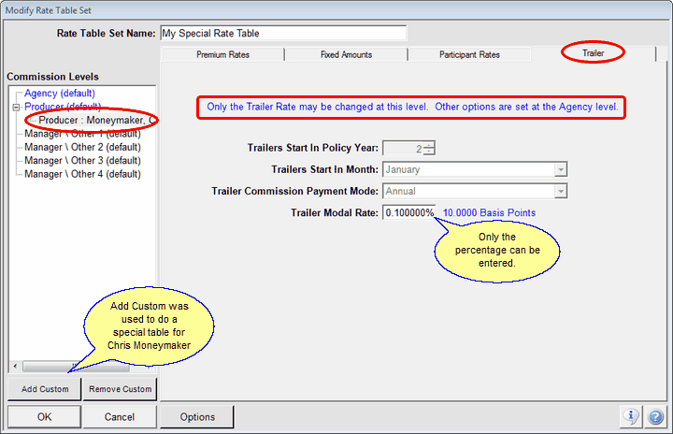
Task: Open the Fixed Amounts tab
Action: pyautogui.click(x=344, y=54)
